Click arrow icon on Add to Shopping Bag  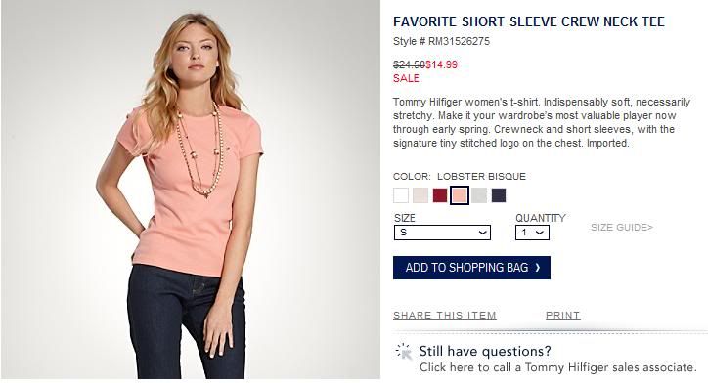(538, 268)
